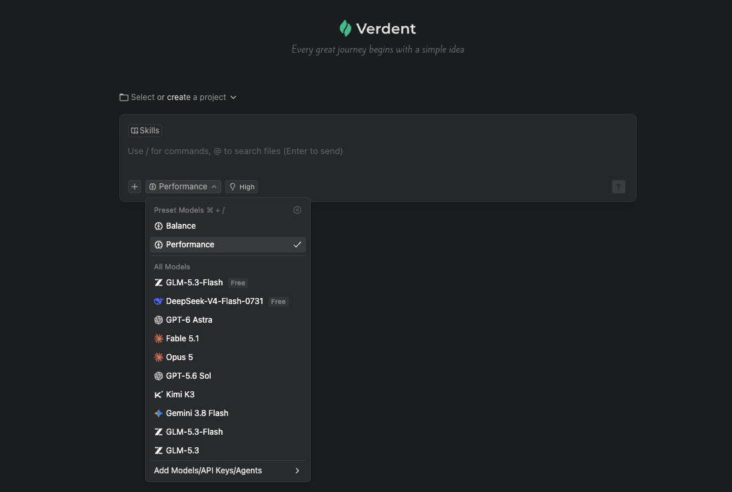The image size is (732, 492).
Task: Click the Fable 5.1 starburst icon
Action: [x=159, y=339]
